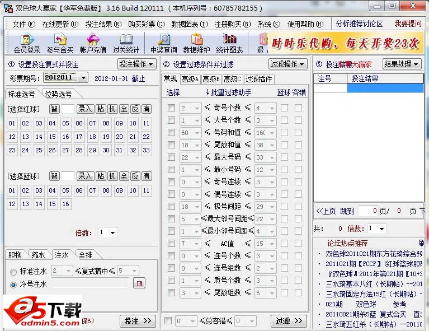Select the 标准注水 radio button

[x=13, y=271]
